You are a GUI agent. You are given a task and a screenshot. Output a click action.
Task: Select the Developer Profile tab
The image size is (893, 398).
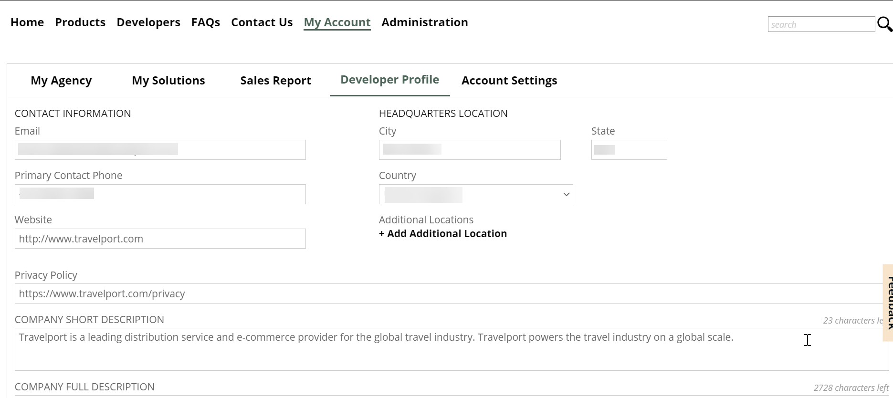click(390, 80)
